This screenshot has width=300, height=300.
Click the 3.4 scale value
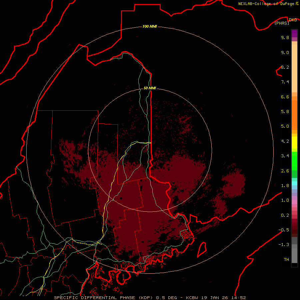pos(285,156)
